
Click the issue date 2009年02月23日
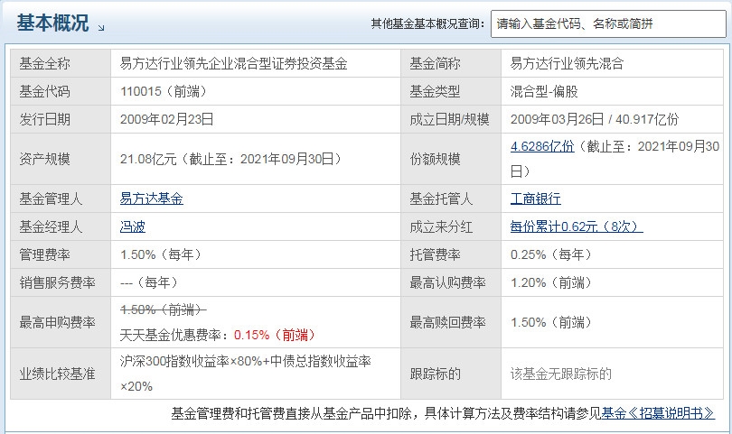[166, 119]
